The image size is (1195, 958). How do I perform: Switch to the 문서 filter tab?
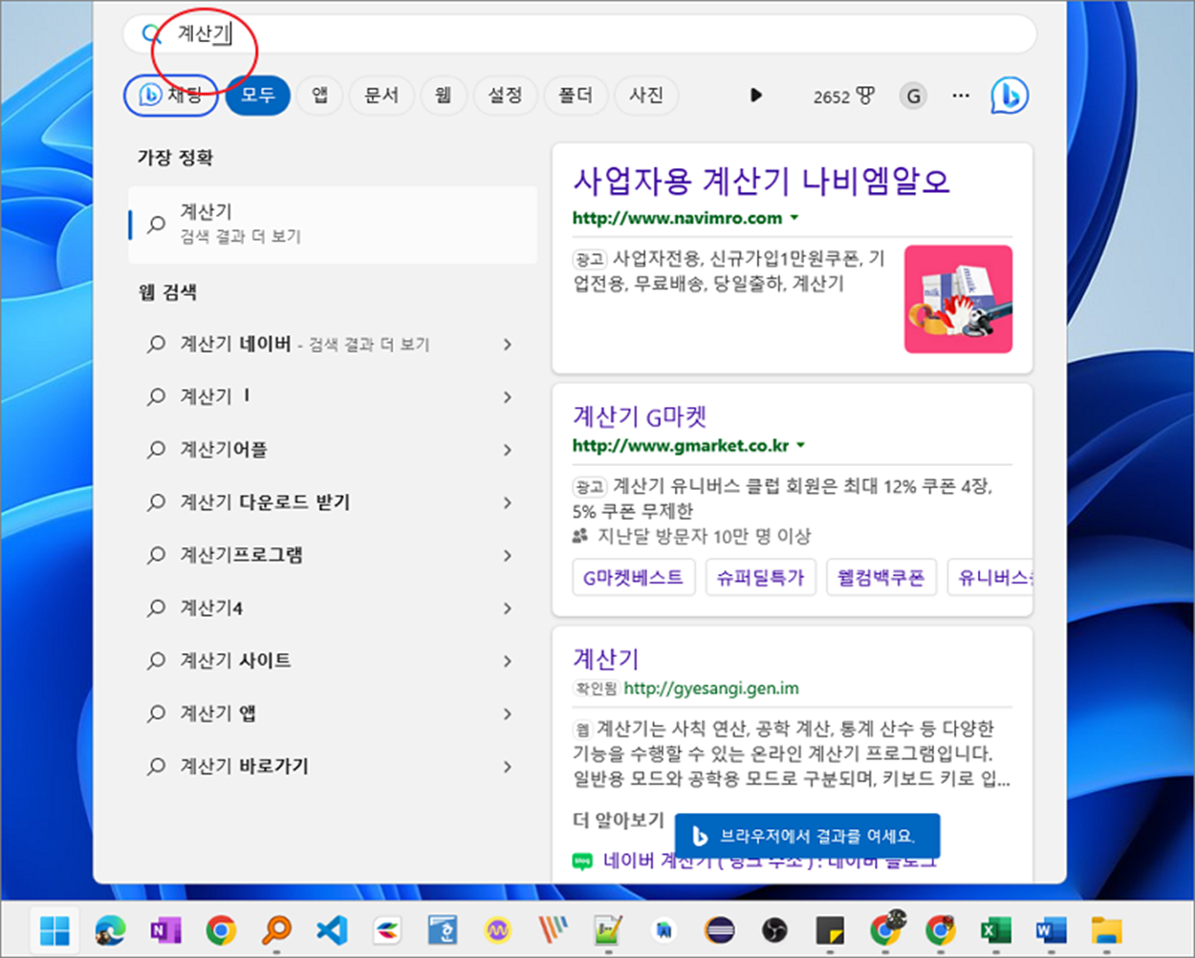[380, 96]
